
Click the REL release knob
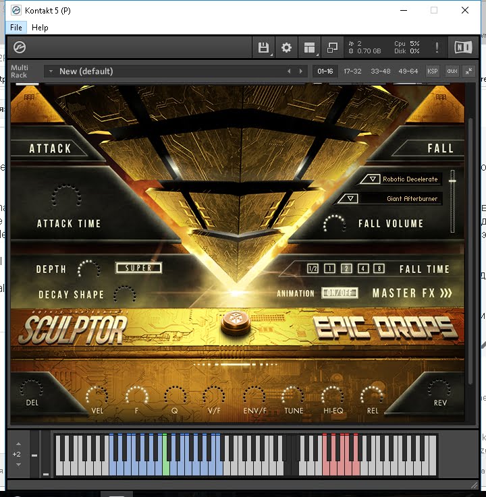372,396
